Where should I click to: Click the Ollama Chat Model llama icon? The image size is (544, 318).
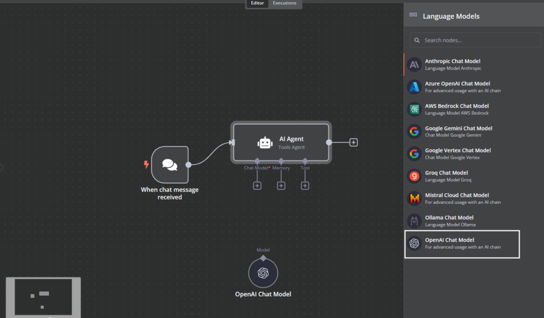click(414, 221)
